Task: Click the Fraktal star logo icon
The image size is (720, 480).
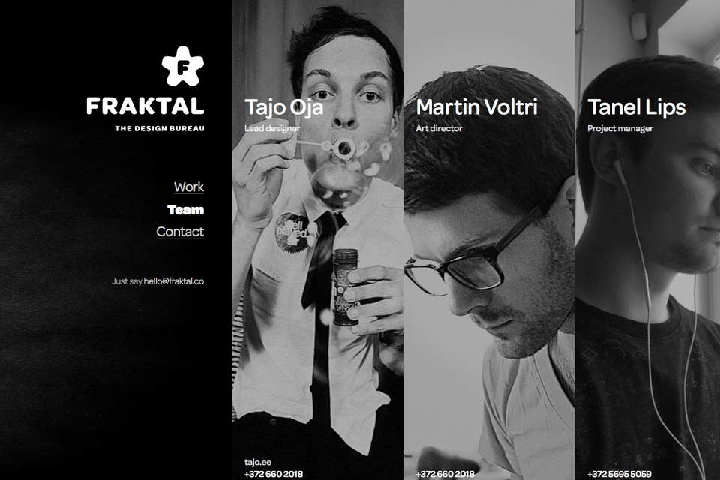Action: (x=183, y=66)
